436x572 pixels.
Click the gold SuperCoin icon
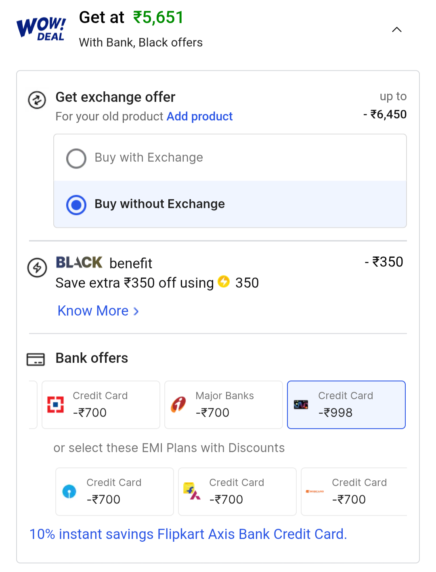coord(224,282)
